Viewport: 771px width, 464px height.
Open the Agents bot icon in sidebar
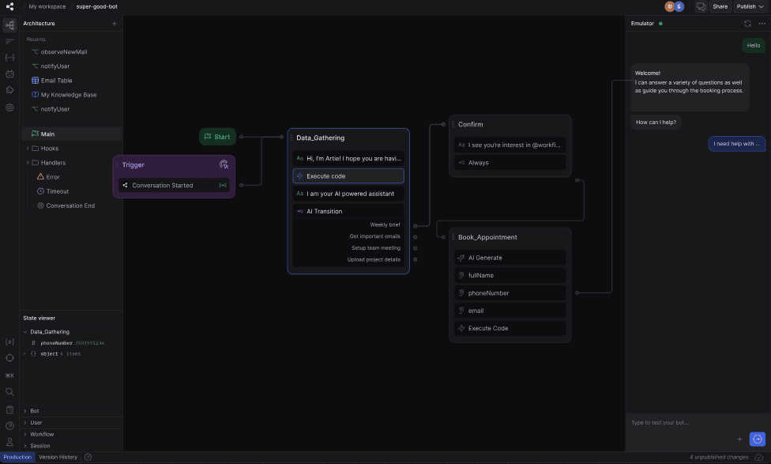pyautogui.click(x=9, y=74)
